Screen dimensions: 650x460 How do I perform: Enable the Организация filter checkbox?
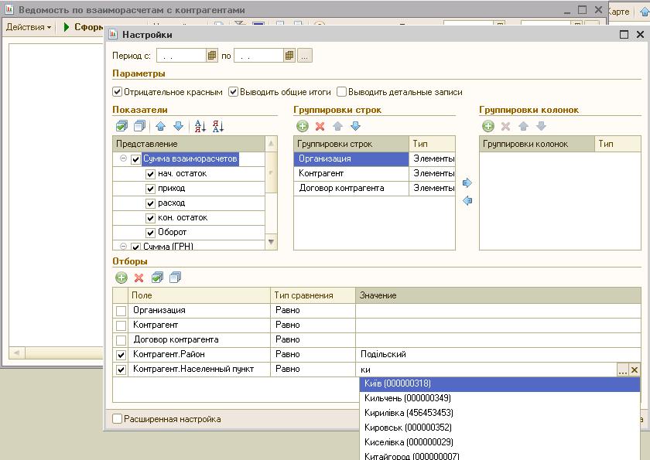click(121, 311)
